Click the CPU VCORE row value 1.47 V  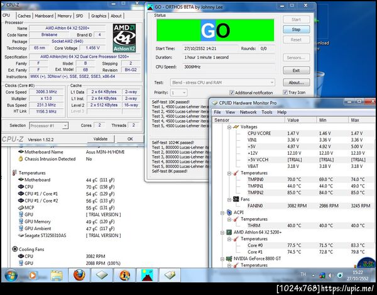pos(293,133)
